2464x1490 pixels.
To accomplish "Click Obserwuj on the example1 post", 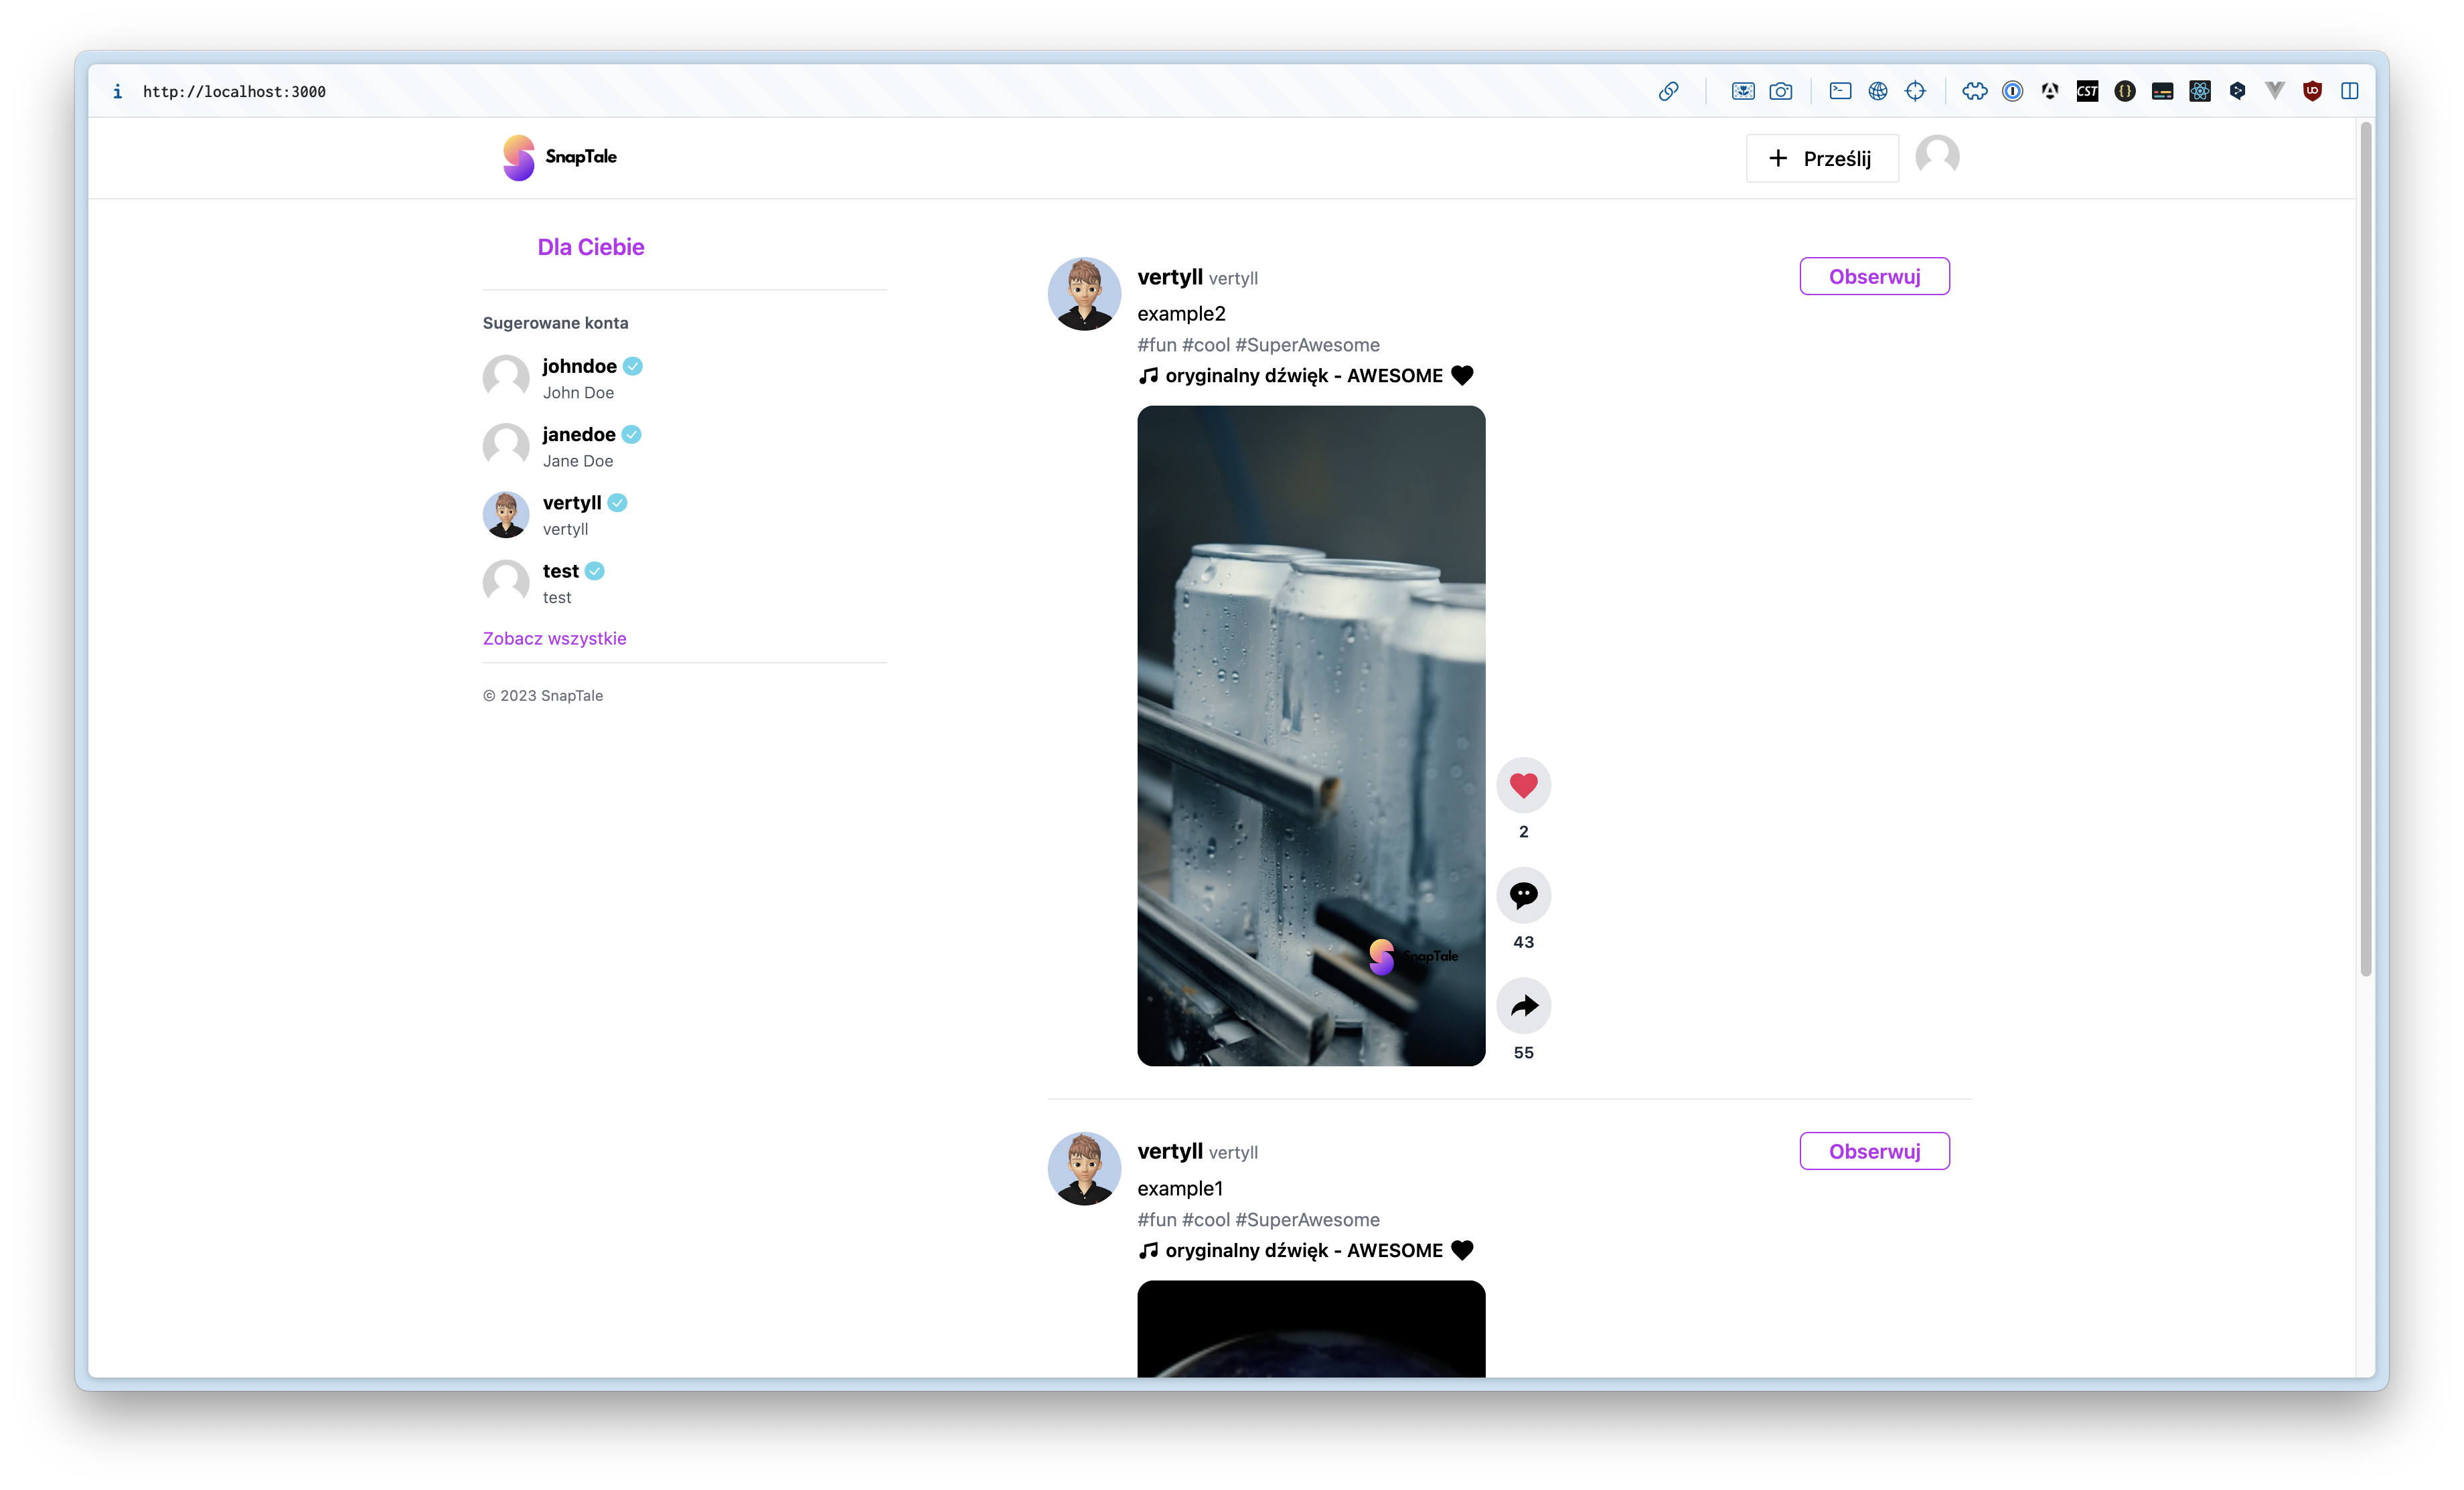I will pos(1874,1151).
